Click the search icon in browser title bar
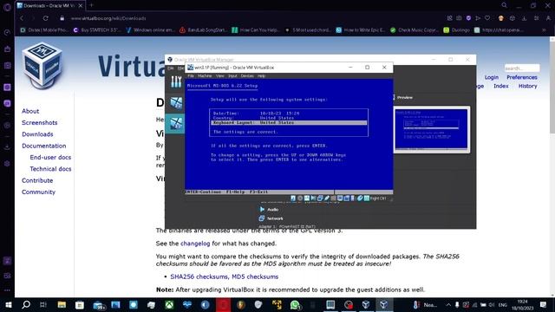The image size is (555, 312). pyautogui.click(x=504, y=5)
